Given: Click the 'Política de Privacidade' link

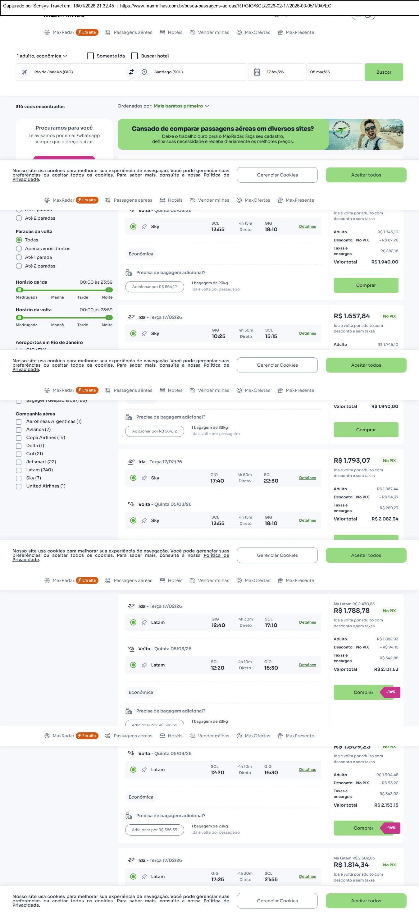Looking at the screenshot, I should pos(216,175).
